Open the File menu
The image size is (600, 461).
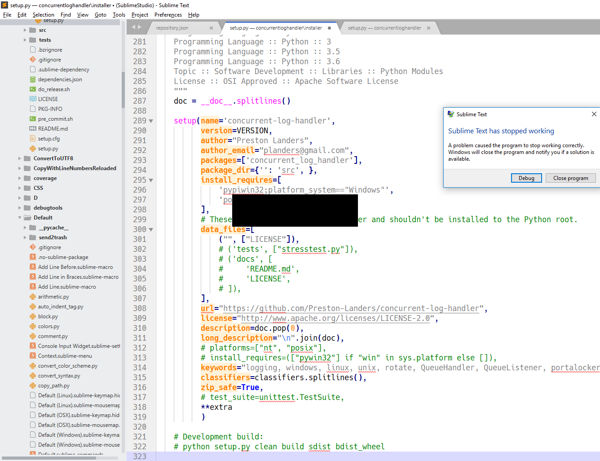click(7, 15)
